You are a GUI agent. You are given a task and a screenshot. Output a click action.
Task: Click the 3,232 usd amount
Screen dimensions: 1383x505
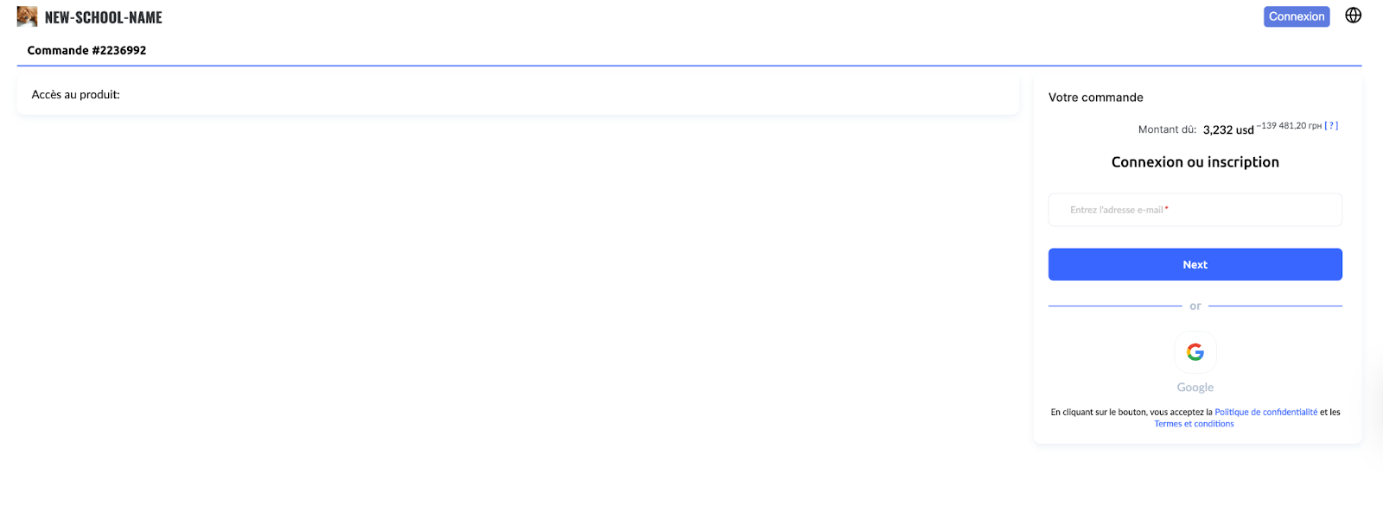(x=1227, y=130)
